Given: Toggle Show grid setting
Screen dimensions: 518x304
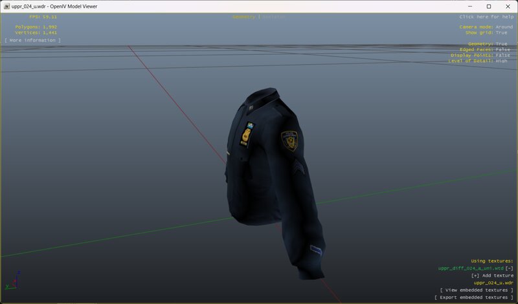Looking at the screenshot, I should click(x=486, y=33).
